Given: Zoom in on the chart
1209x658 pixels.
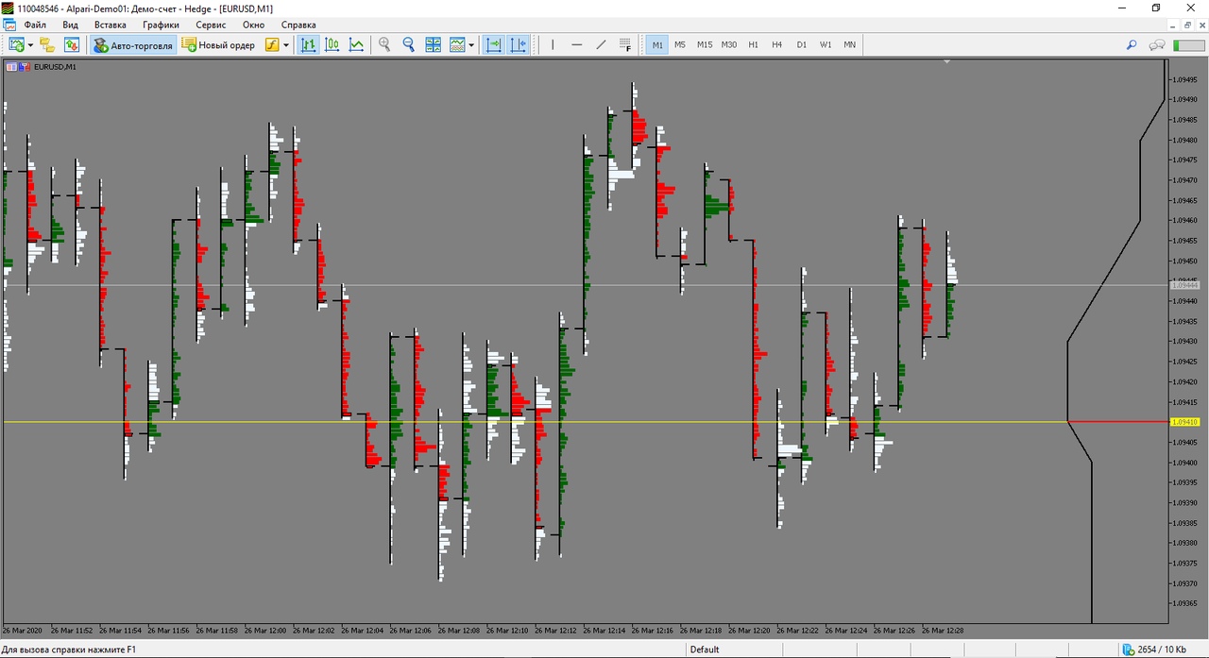Looking at the screenshot, I should (384, 44).
